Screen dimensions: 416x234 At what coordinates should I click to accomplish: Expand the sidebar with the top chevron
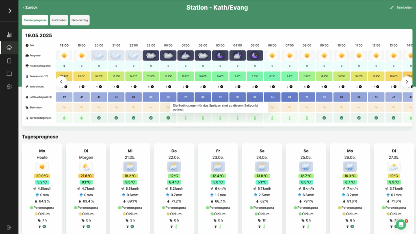[9, 11]
